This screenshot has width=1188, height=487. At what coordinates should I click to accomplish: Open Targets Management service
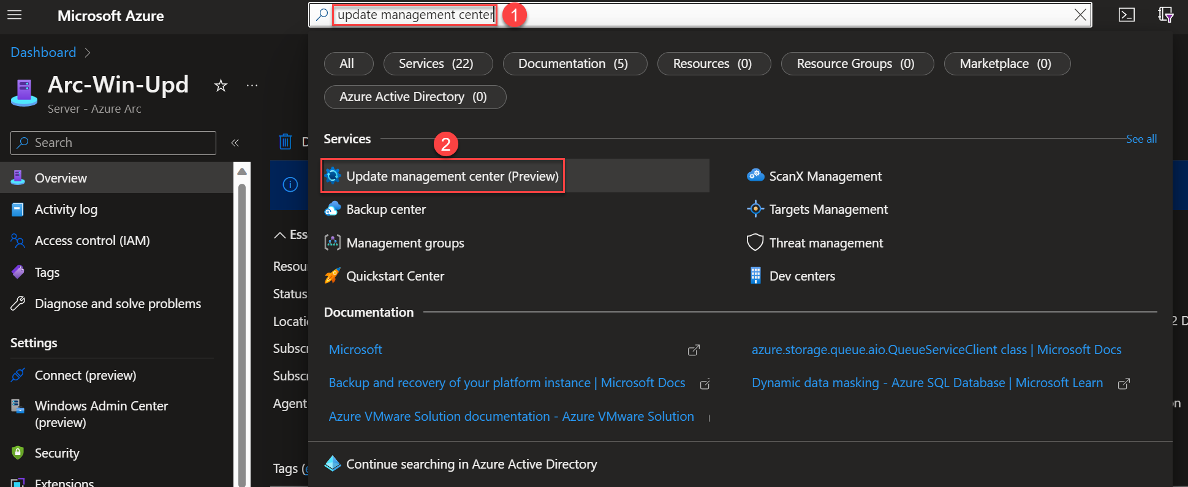pos(817,210)
